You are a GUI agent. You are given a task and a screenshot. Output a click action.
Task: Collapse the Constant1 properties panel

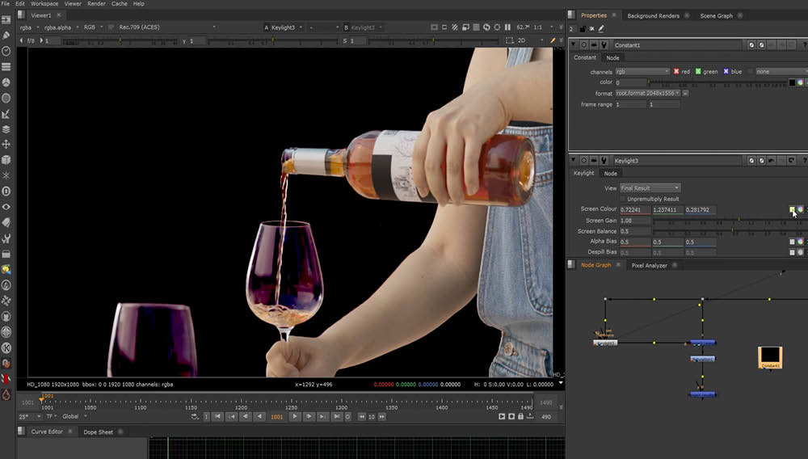(574, 44)
